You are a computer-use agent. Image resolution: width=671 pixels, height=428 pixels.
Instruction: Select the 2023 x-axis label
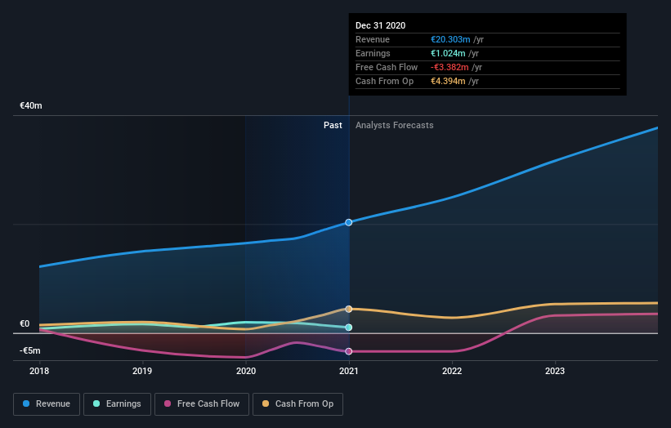click(x=555, y=371)
